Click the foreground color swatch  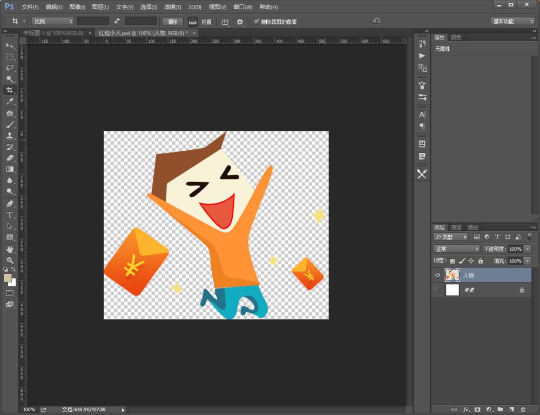(8, 278)
